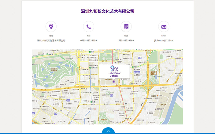Click the purple location pin address icon

51,27
